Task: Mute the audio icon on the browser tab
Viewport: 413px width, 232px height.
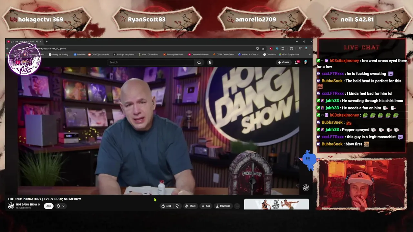Action: (x=37, y=42)
